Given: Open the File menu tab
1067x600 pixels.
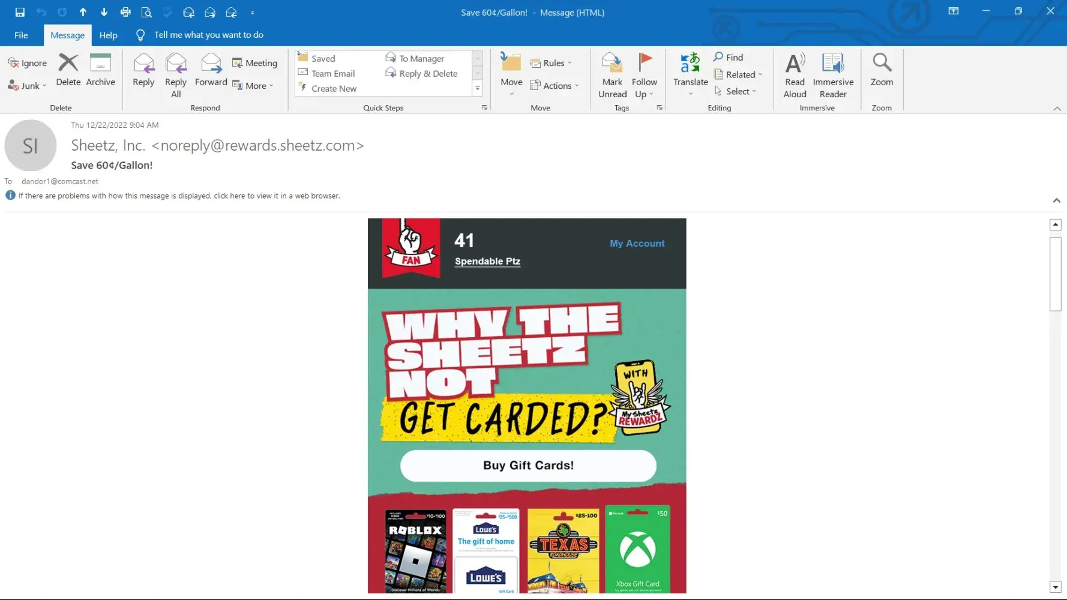Looking at the screenshot, I should (x=21, y=35).
